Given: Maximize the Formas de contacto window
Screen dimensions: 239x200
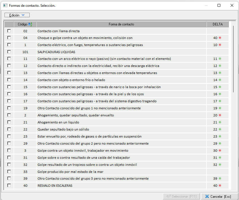Looking at the screenshot, I should click(x=219, y=5).
